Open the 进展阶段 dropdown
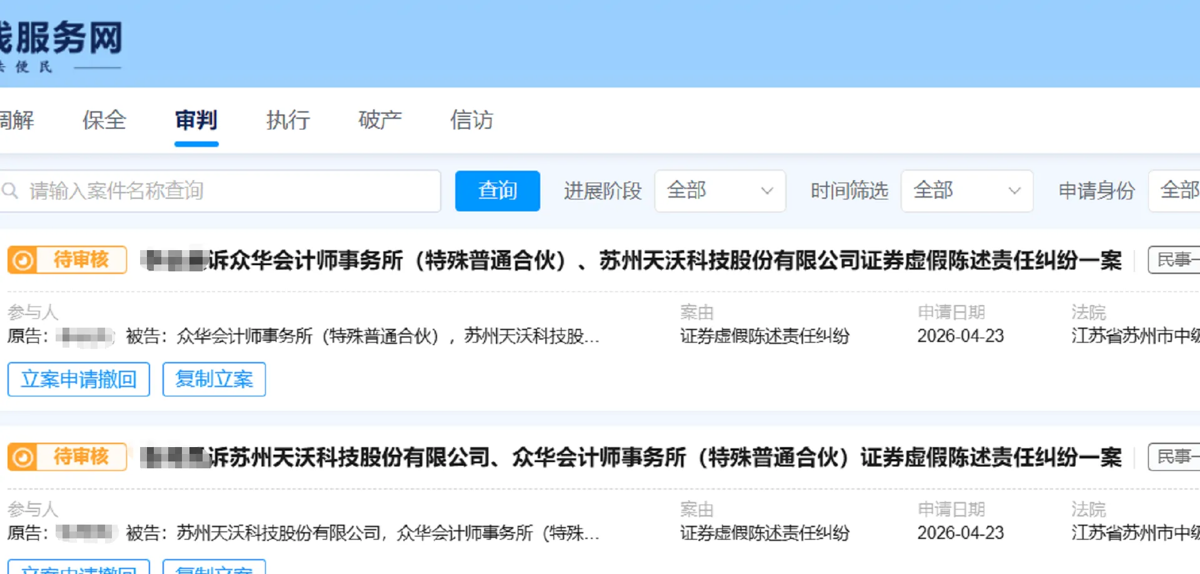Viewport: 1200px width, 574px height. (x=720, y=191)
